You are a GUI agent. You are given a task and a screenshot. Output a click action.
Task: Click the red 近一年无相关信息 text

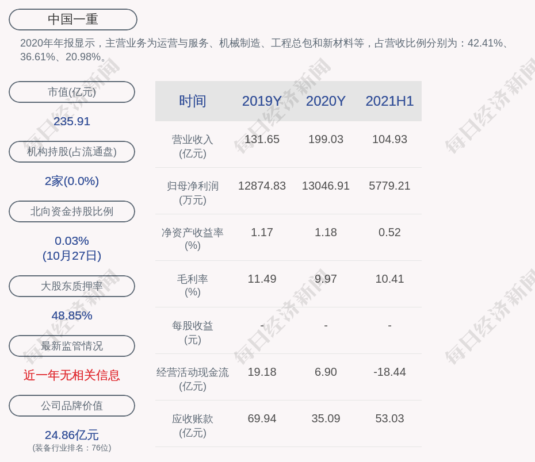coord(72,375)
